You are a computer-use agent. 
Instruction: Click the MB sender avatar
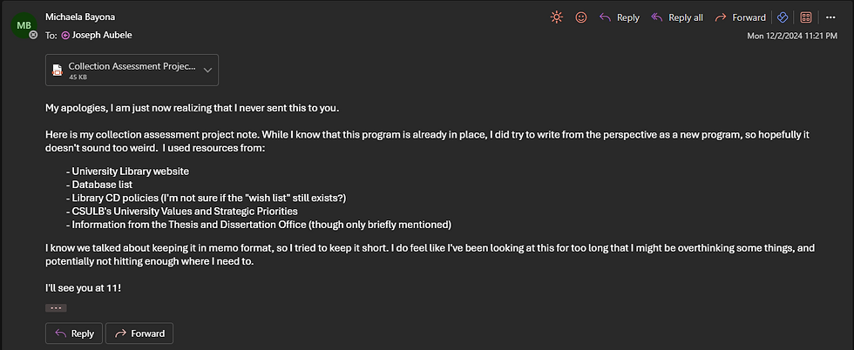point(24,25)
